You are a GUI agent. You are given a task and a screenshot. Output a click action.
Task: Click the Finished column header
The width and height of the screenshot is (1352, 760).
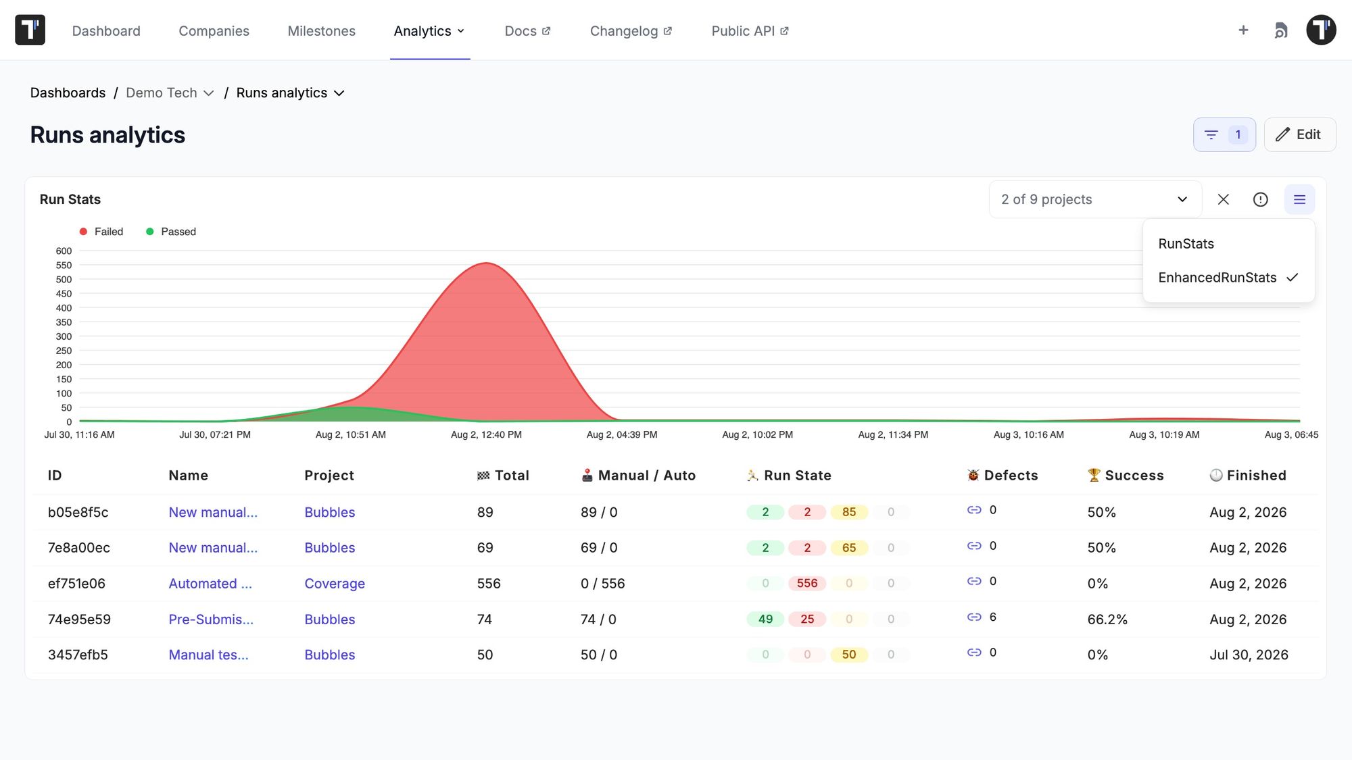(1248, 476)
